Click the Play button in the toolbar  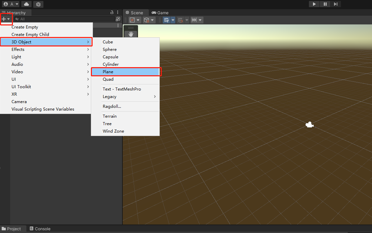click(x=314, y=4)
